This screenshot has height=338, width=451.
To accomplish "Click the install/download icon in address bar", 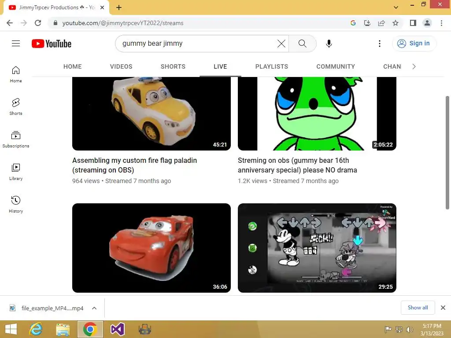I will (x=367, y=23).
